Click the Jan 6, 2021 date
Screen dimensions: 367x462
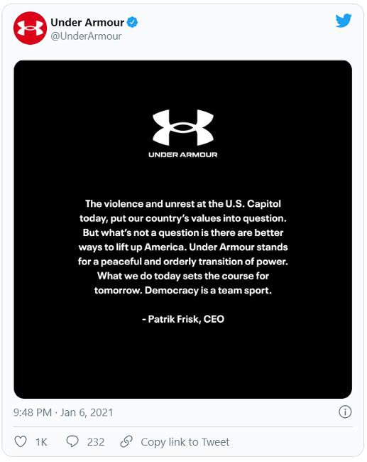(x=87, y=412)
